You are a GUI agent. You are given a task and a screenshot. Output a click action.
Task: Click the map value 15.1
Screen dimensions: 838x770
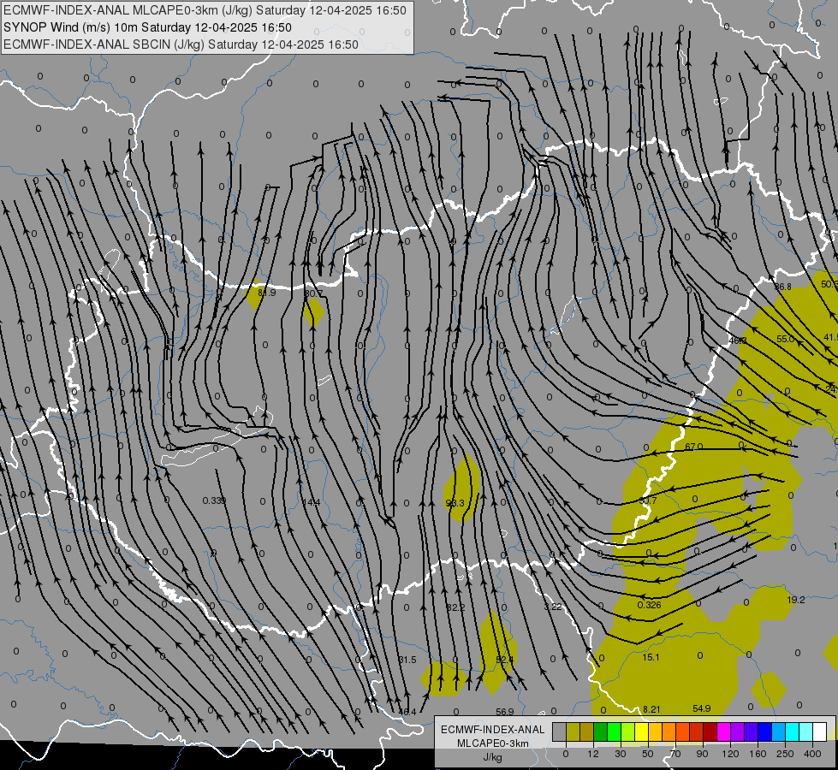click(651, 657)
